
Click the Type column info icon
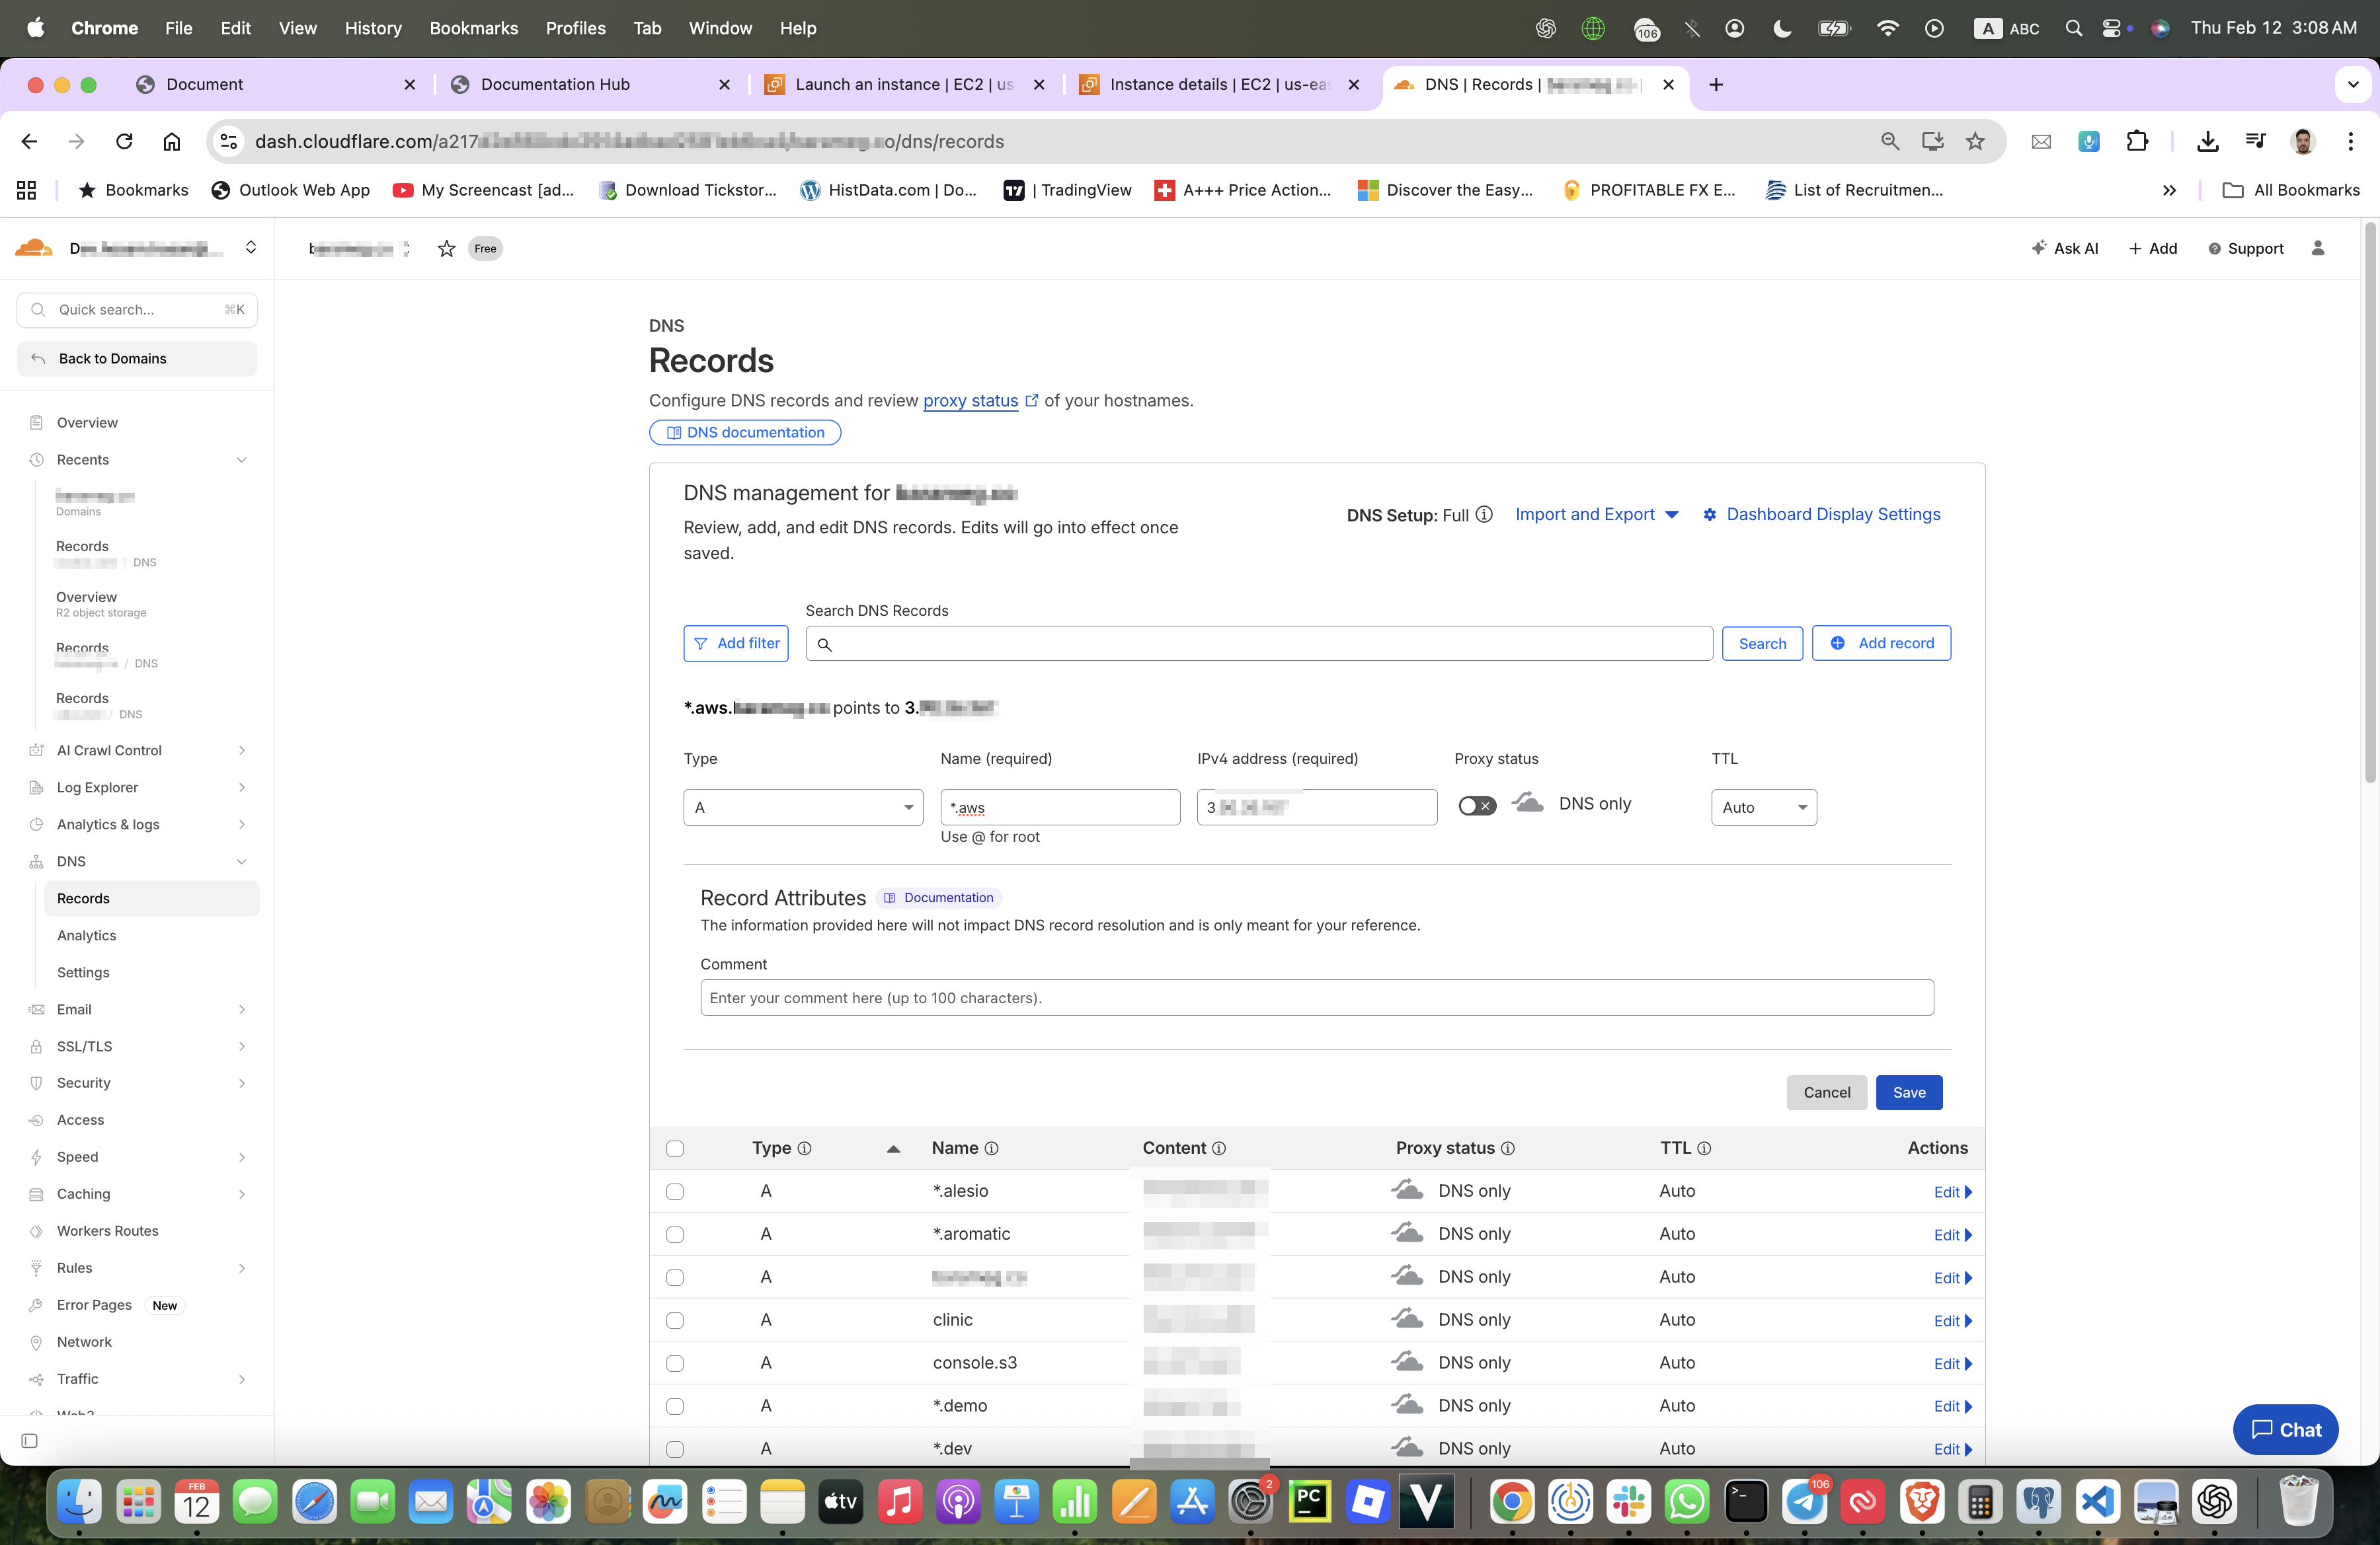804,1149
